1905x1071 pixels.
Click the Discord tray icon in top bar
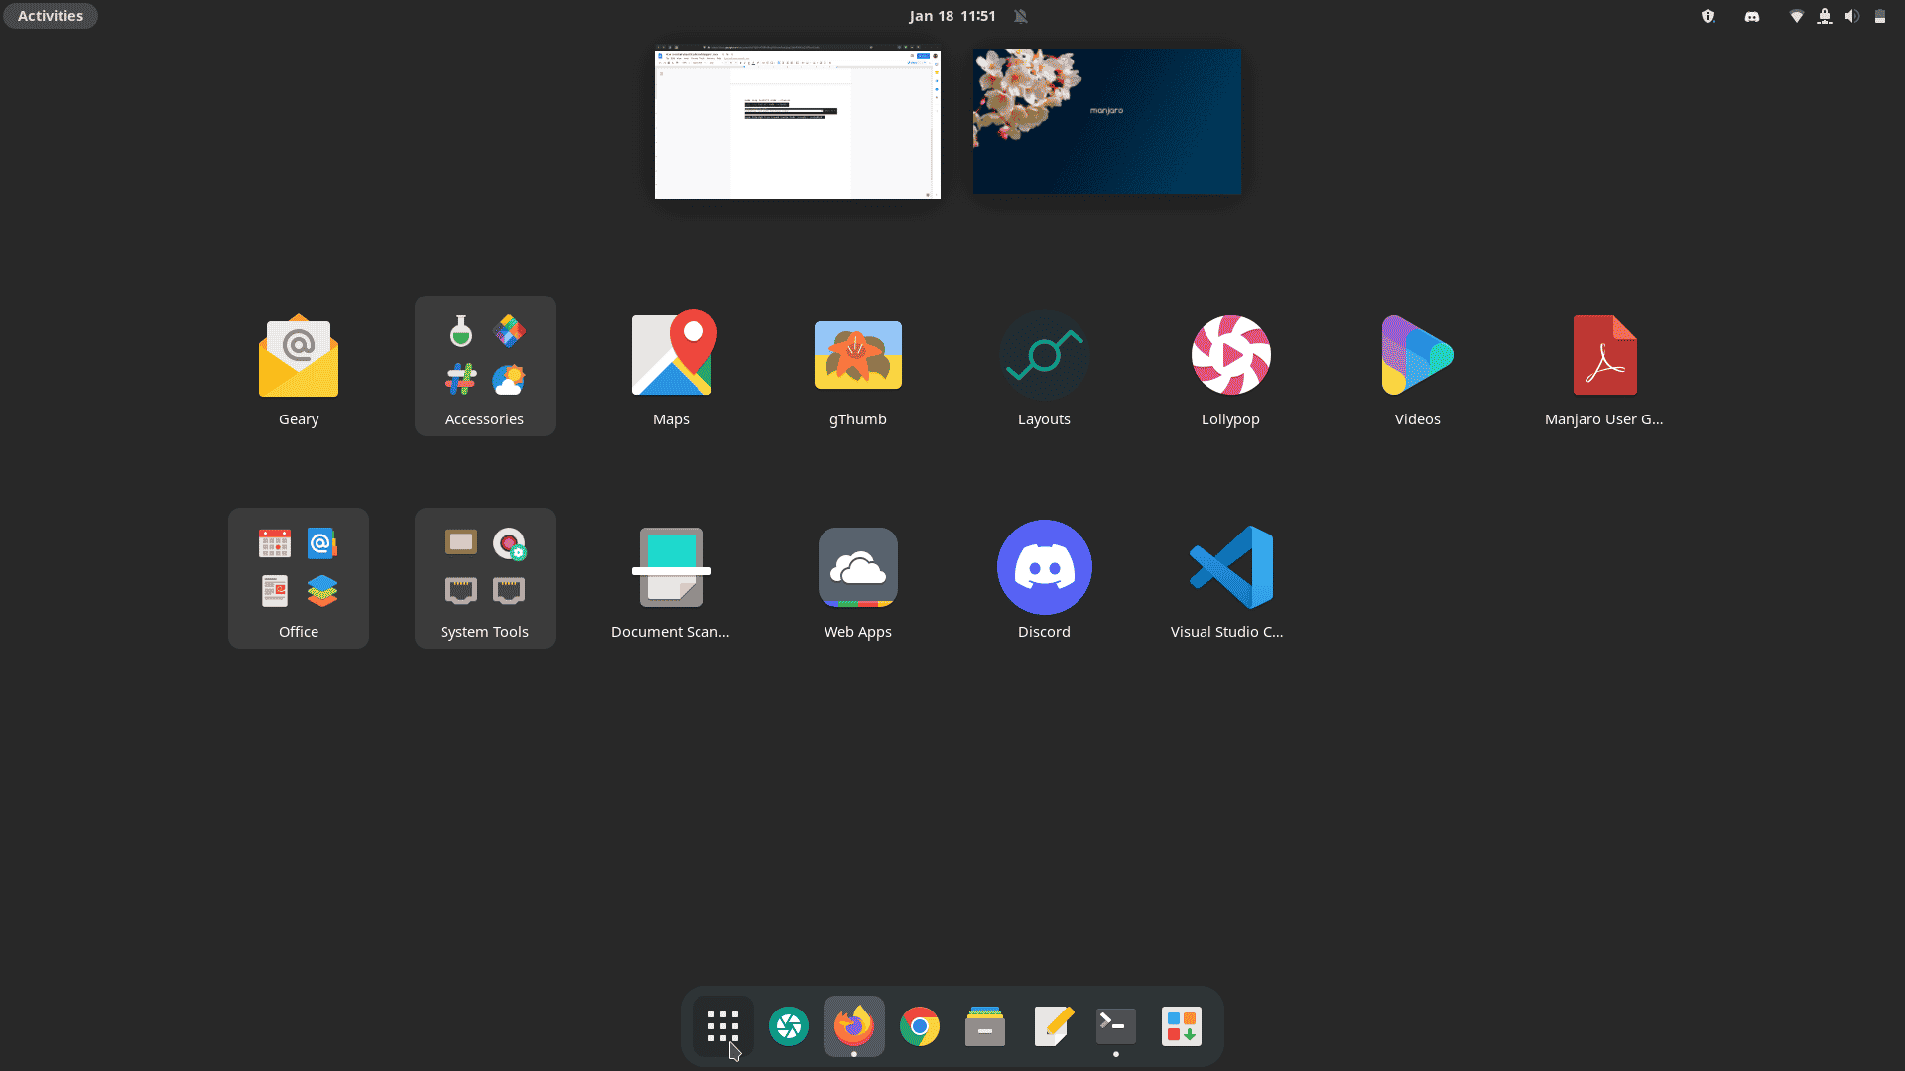click(x=1752, y=16)
